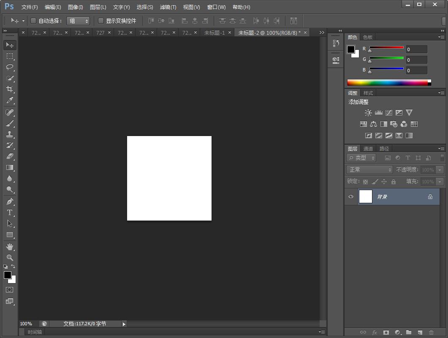Add a Brightness/Contrast adjustment layer

[x=368, y=112]
